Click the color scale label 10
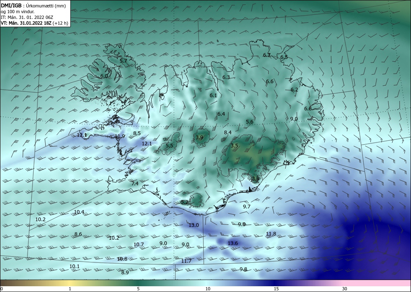 (x=208, y=289)
